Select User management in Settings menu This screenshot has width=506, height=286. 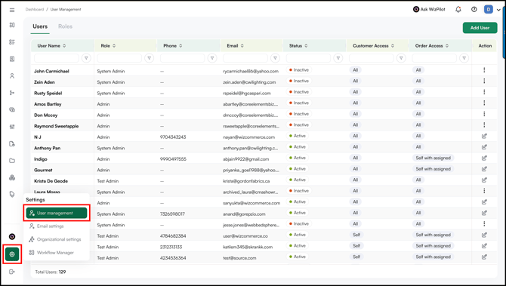[57, 213]
